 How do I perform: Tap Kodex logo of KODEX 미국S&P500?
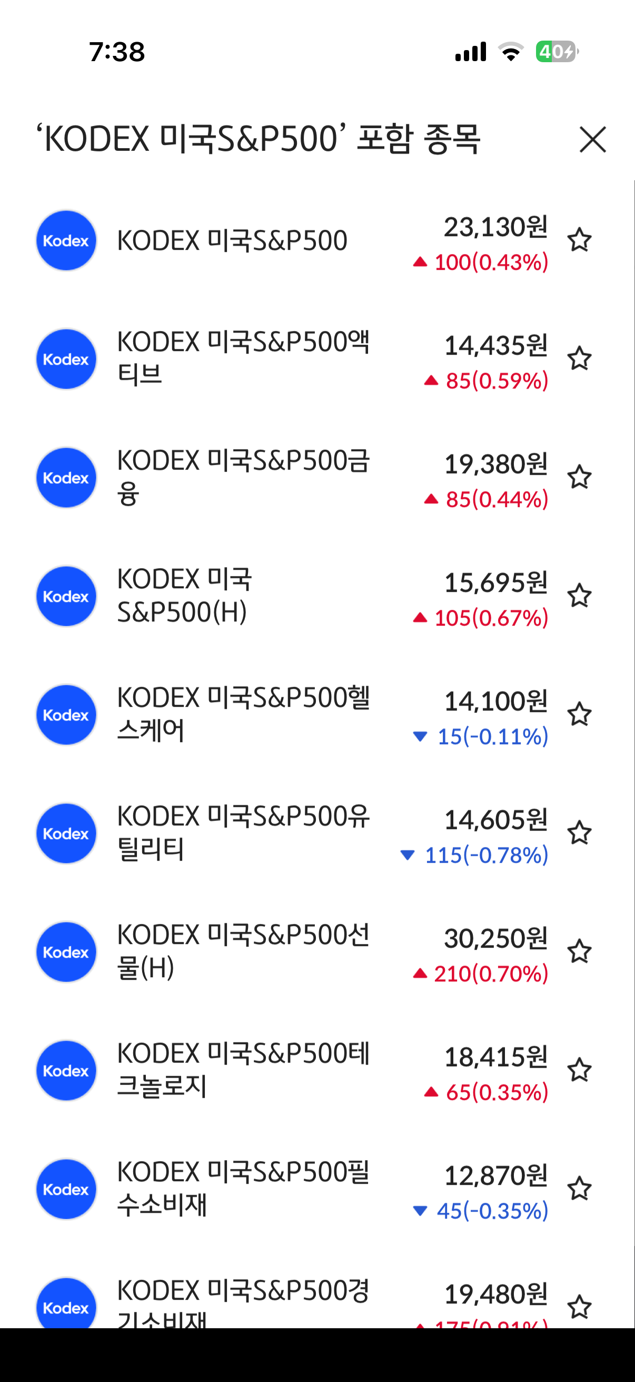66,240
